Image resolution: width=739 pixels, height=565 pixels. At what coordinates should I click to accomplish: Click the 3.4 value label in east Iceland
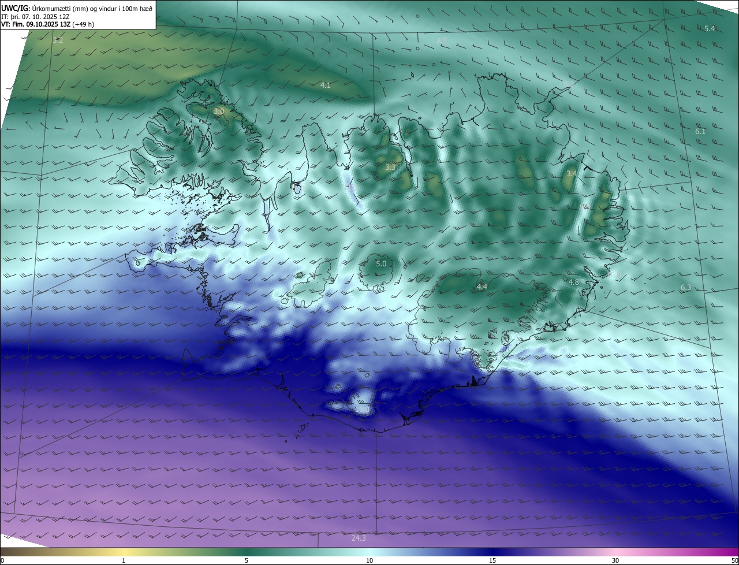pyautogui.click(x=571, y=174)
